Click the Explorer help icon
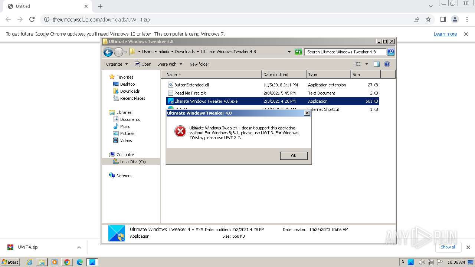The image size is (475, 267). pyautogui.click(x=387, y=64)
